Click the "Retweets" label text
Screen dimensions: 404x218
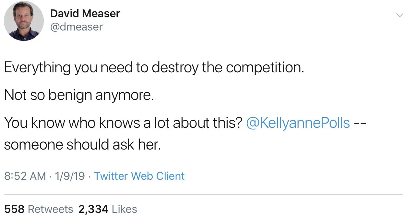click(x=51, y=209)
